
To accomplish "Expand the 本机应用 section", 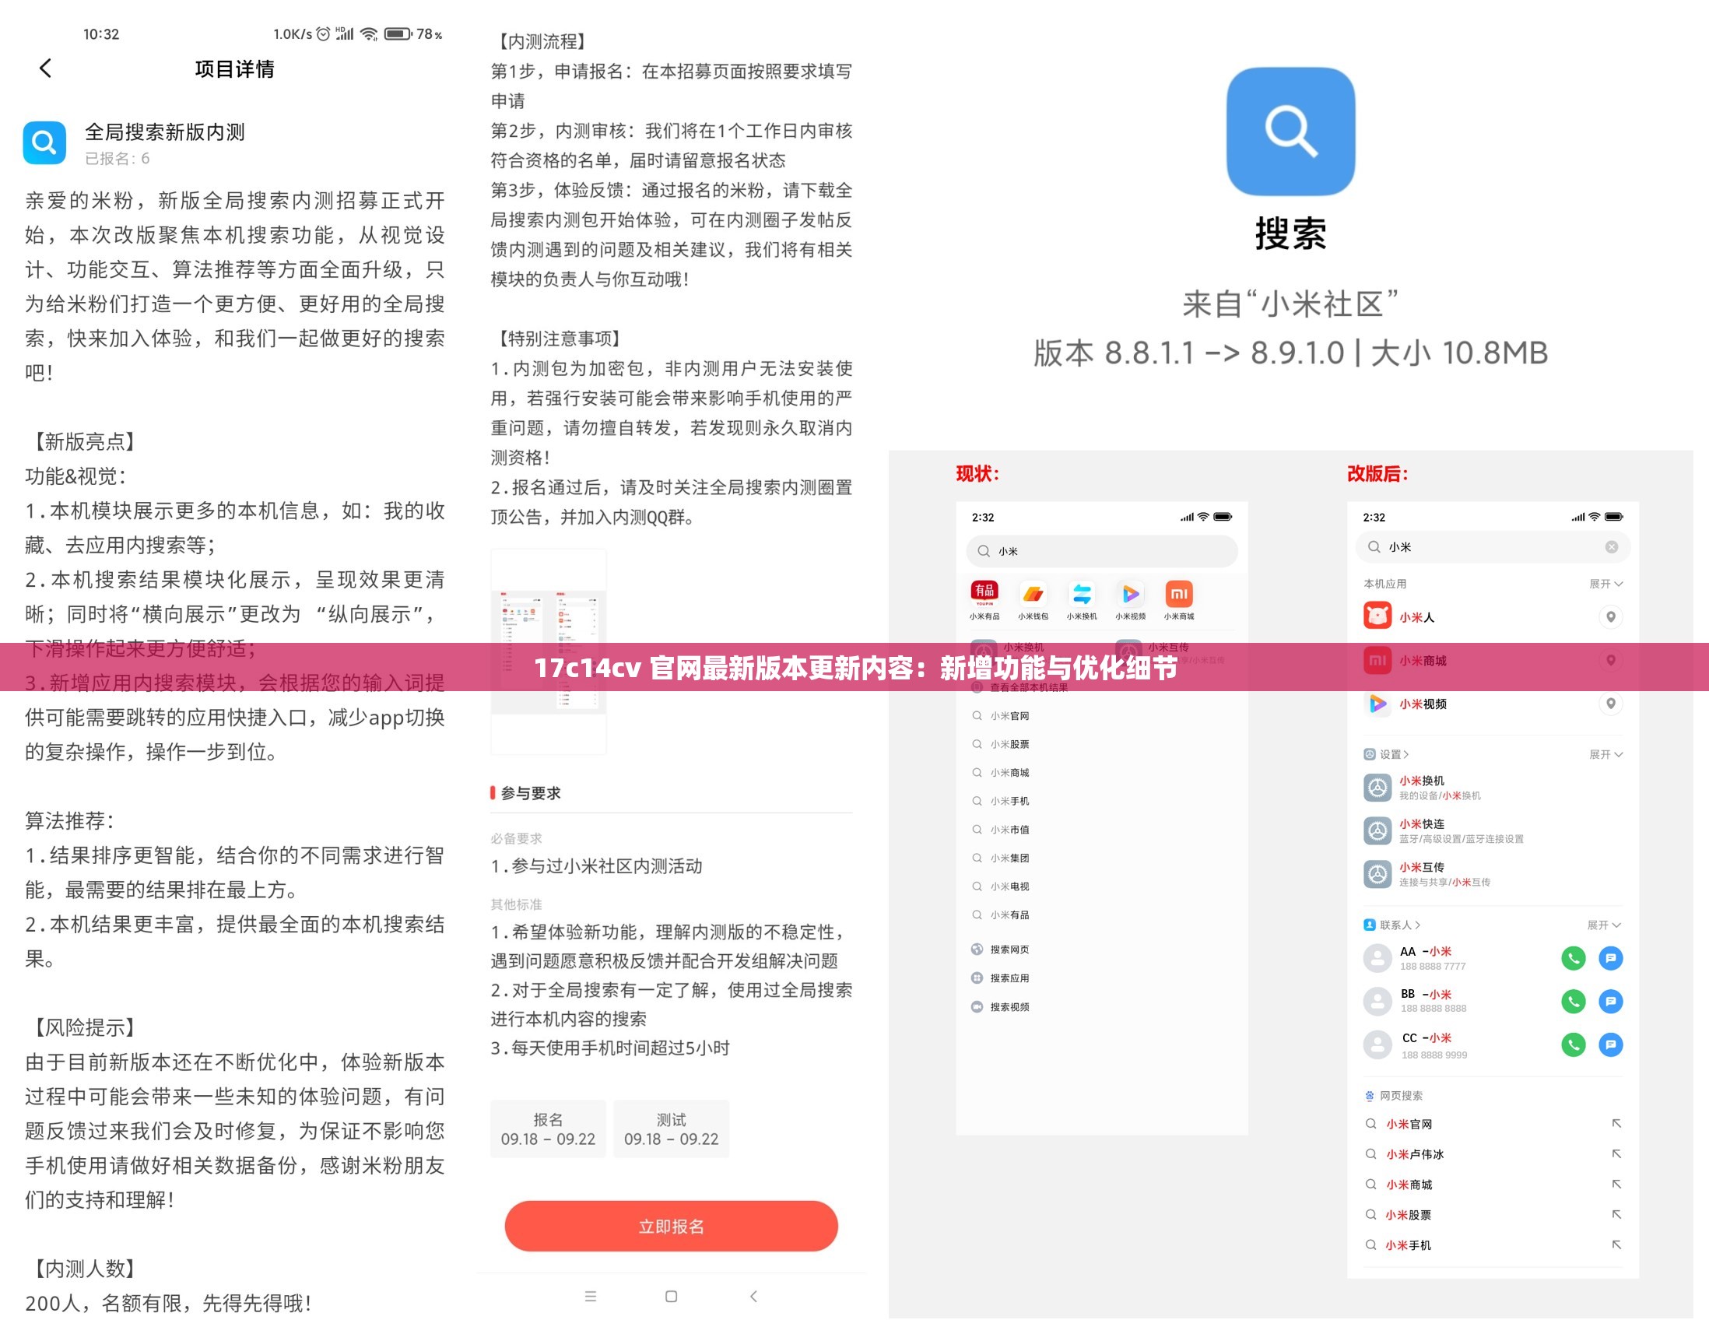I will 1605,584.
